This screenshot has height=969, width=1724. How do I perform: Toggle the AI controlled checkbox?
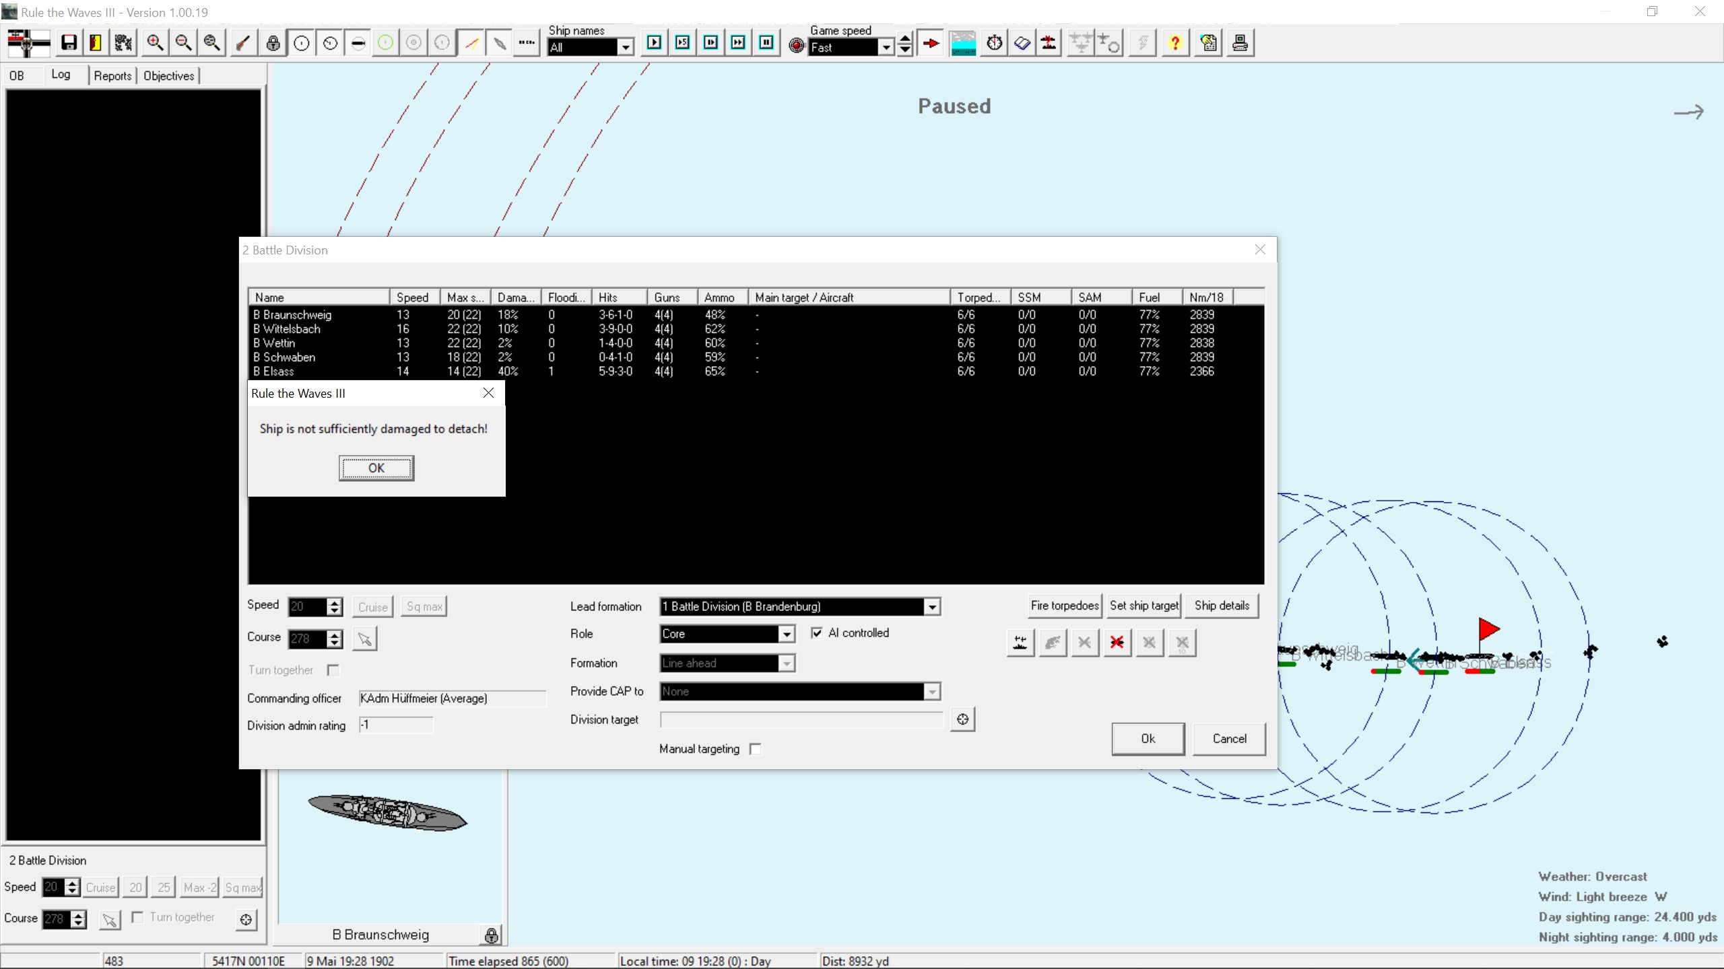click(817, 633)
